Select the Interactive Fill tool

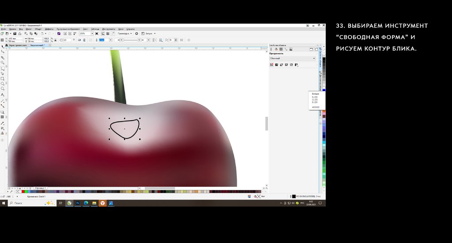pyautogui.click(x=3, y=128)
